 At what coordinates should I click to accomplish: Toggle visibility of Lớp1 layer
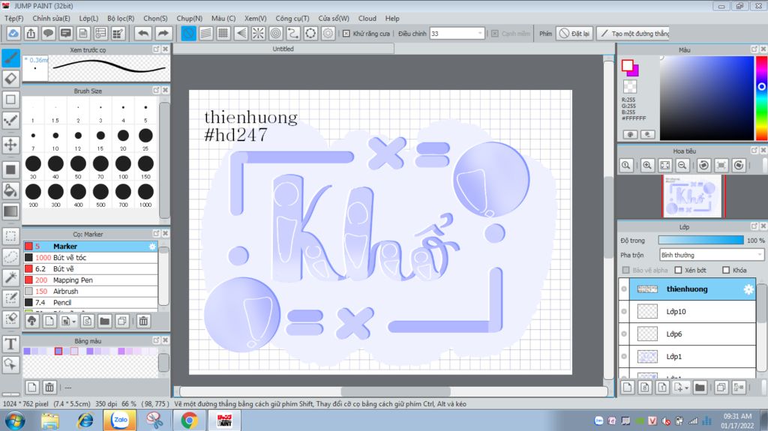point(624,357)
